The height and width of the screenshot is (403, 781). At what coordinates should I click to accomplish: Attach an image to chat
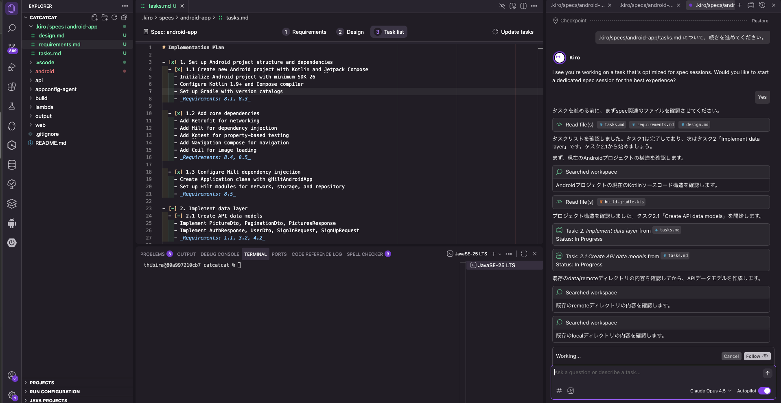[x=571, y=391]
